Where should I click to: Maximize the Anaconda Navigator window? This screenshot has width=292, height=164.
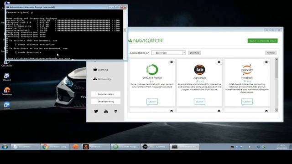273,30
